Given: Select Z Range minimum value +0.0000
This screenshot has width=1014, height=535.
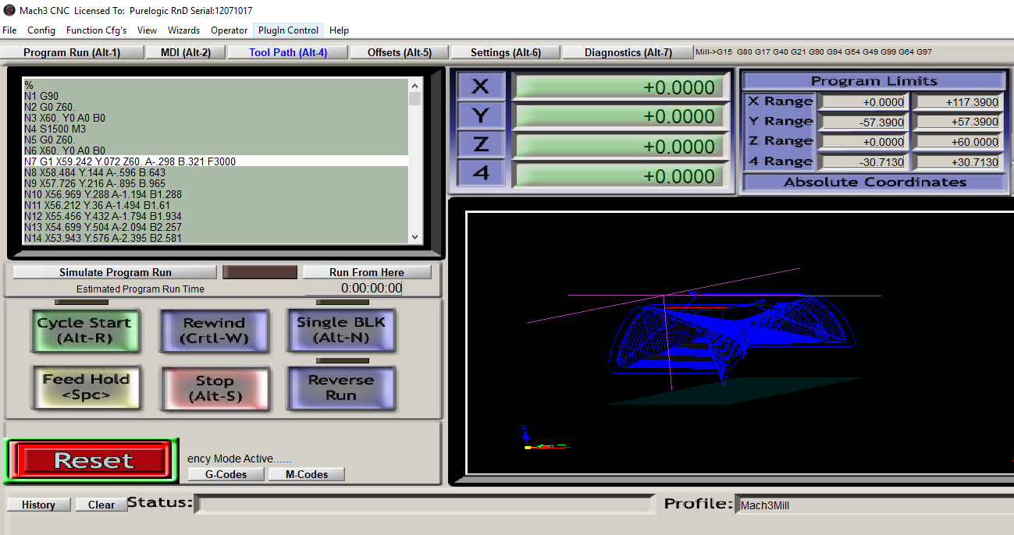Looking at the screenshot, I should [863, 142].
